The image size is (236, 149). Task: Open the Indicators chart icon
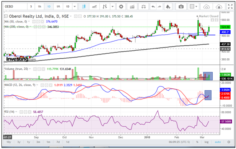132,6
